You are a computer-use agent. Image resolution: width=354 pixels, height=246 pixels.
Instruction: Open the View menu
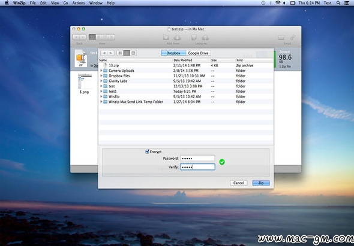[x=55, y=3]
